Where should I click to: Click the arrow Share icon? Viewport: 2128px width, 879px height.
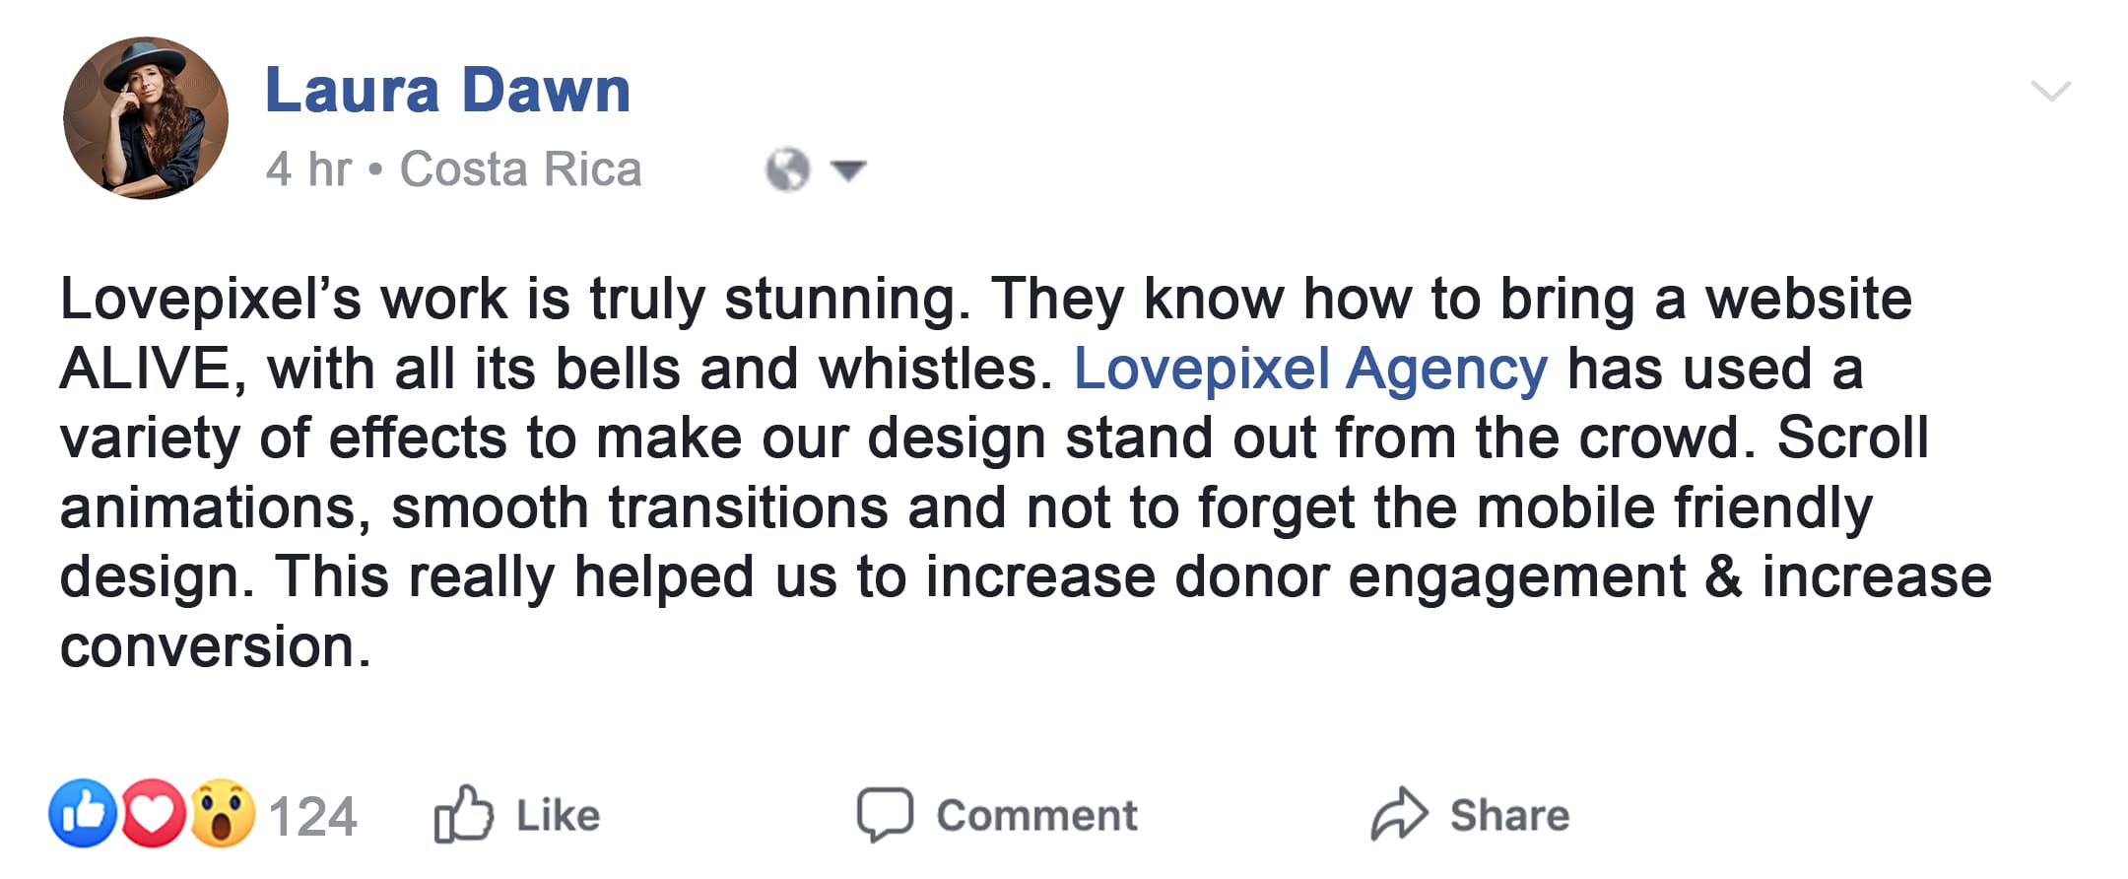coord(1399,815)
